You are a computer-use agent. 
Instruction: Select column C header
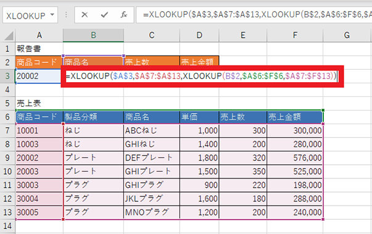152,35
